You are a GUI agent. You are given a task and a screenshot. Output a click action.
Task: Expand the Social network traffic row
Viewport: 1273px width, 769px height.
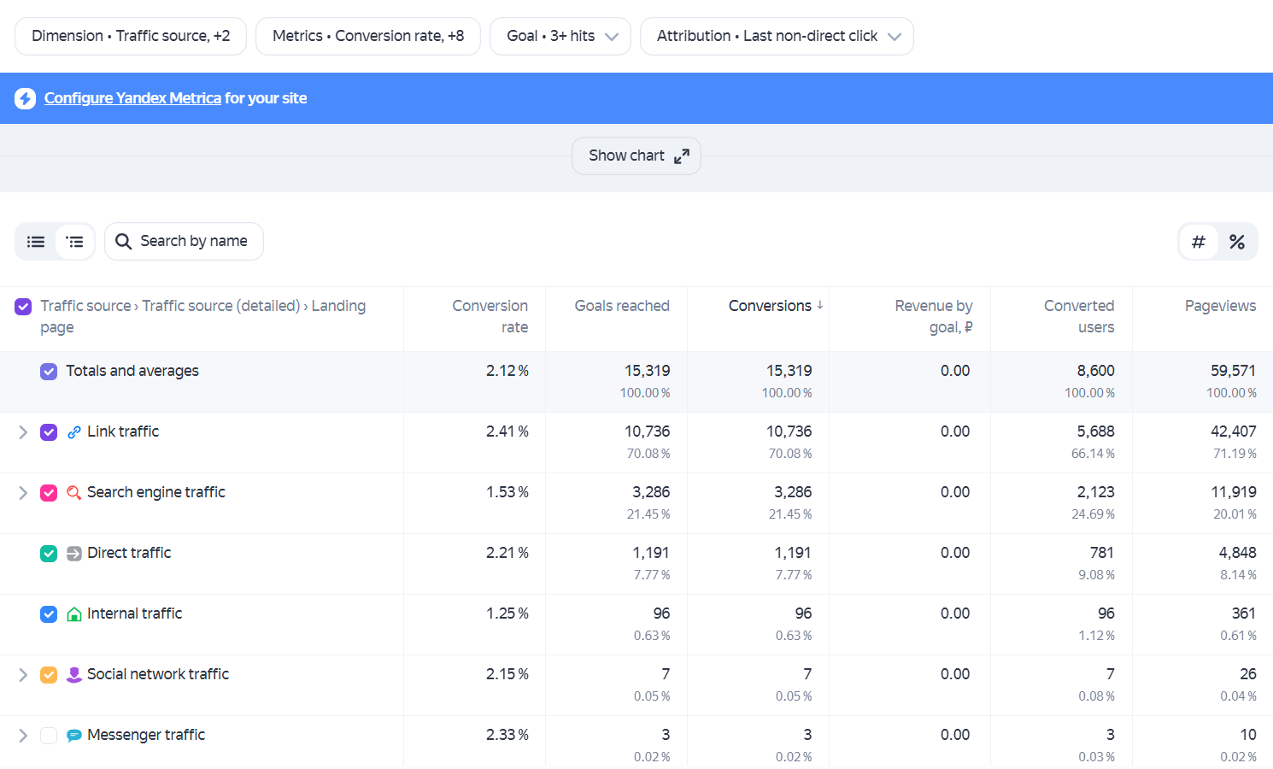click(x=23, y=675)
